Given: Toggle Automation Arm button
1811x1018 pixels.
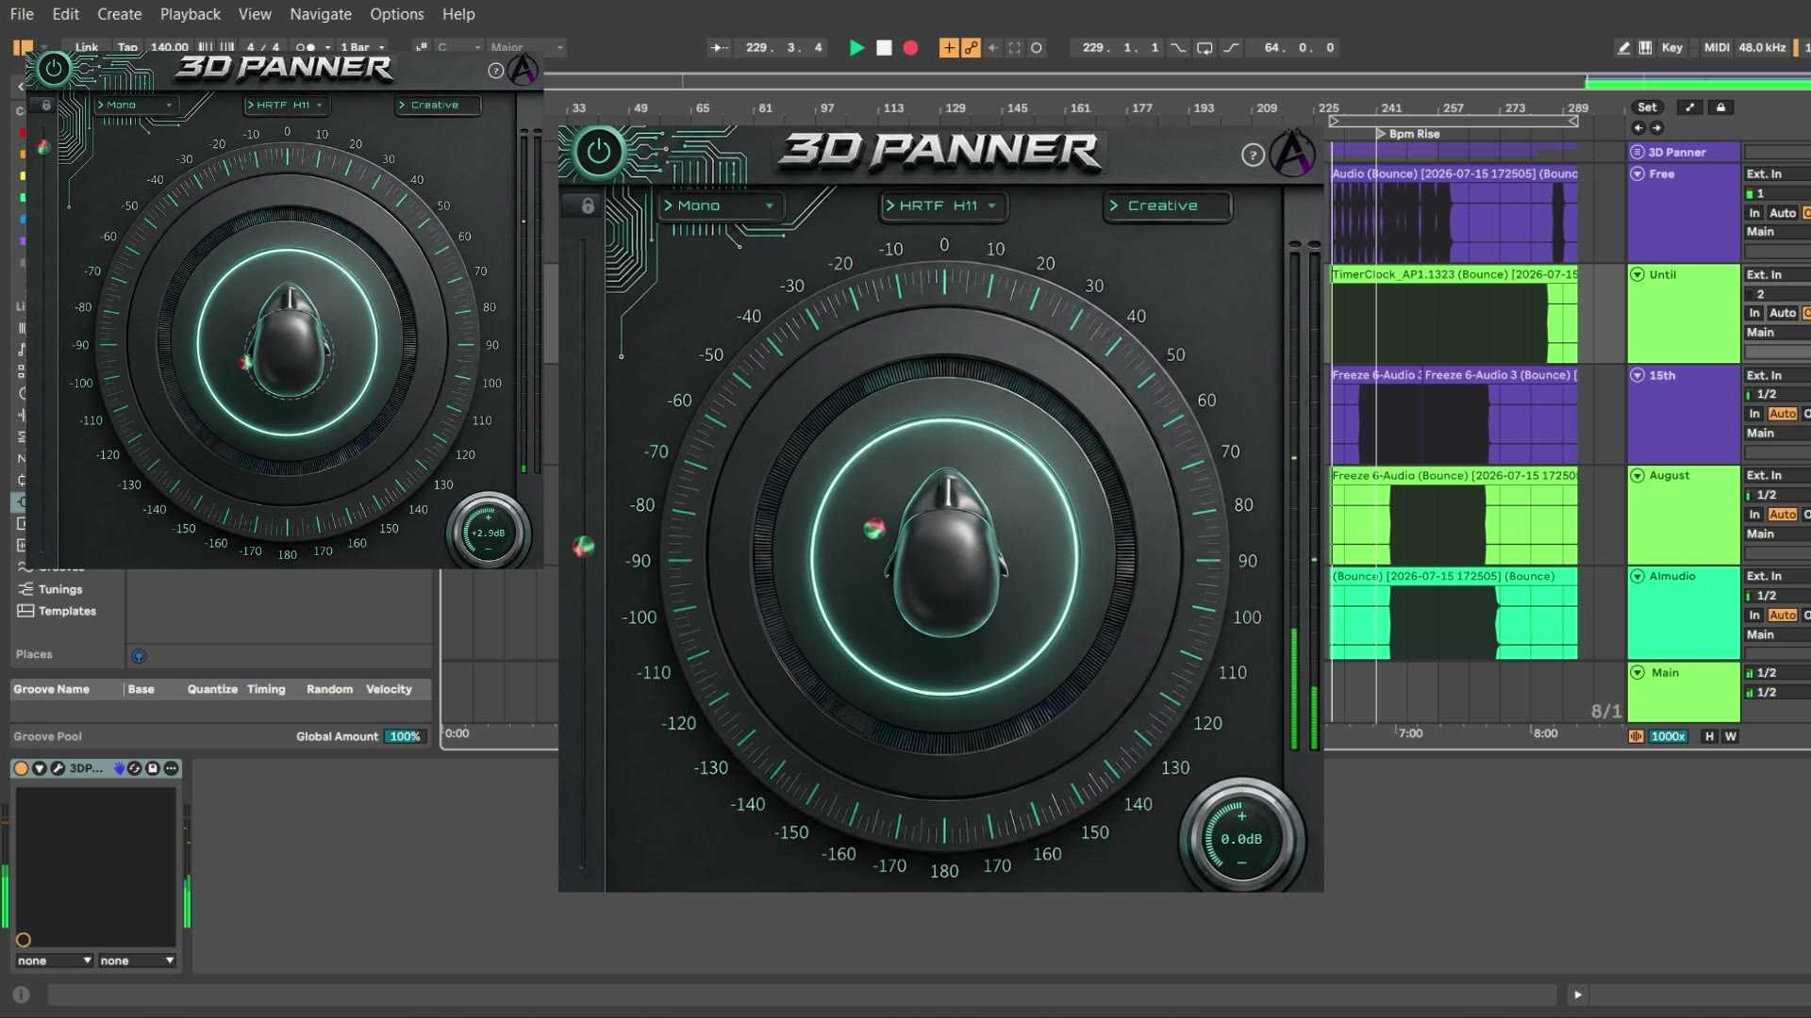Looking at the screenshot, I should pos(971,47).
